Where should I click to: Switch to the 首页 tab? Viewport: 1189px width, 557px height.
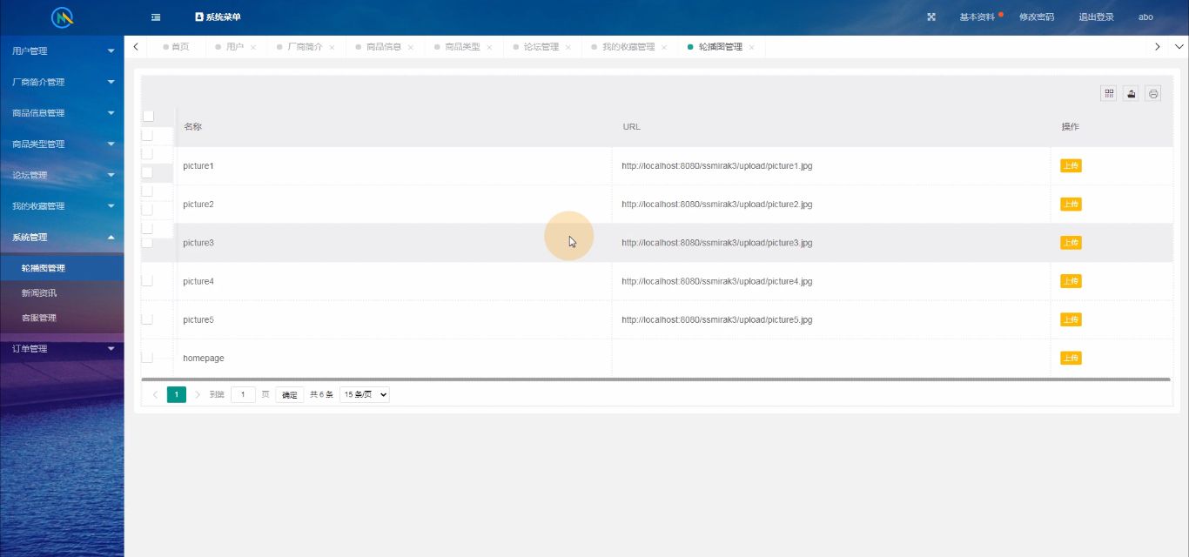coord(176,47)
